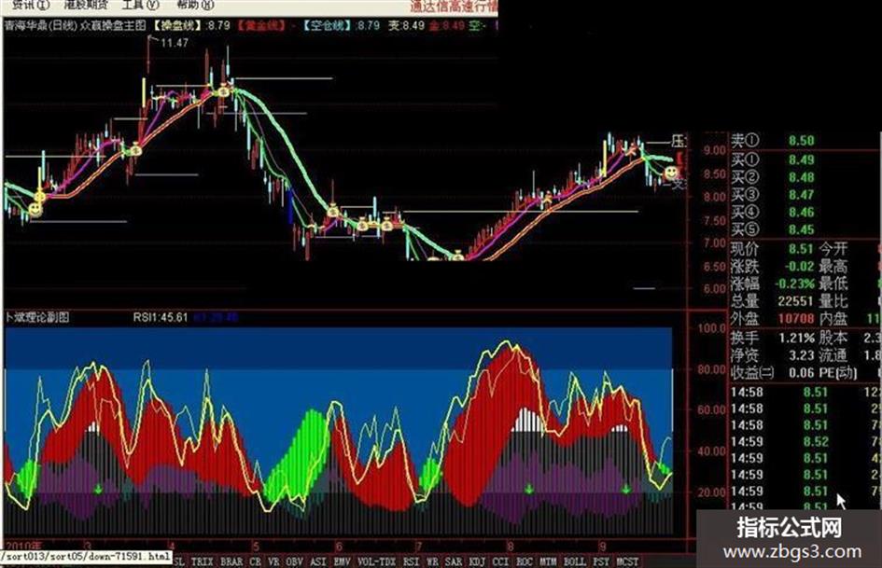The image size is (882, 568).
Task: Click the 总量 22551 value
Action: 795,301
